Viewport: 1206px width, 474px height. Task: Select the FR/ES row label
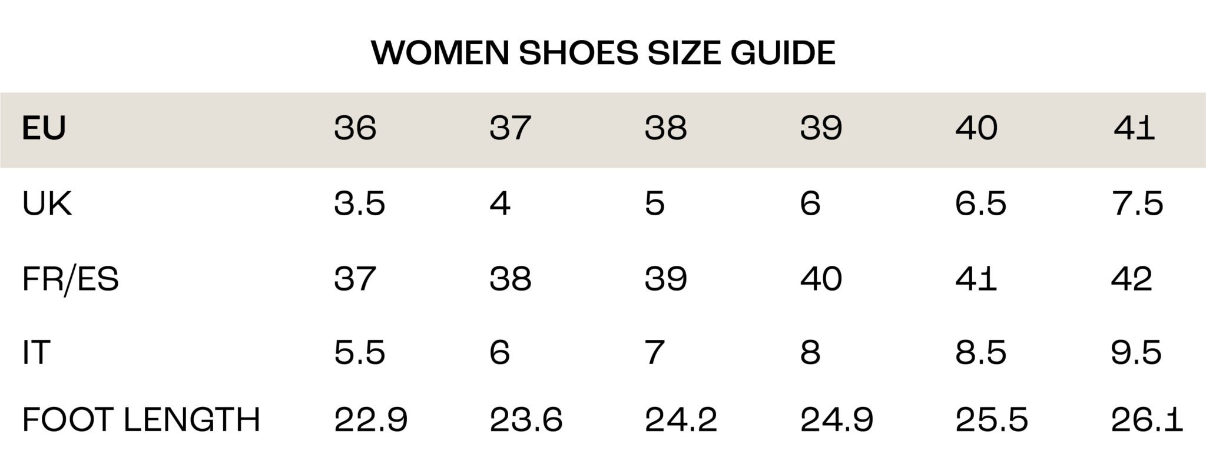[x=71, y=279]
